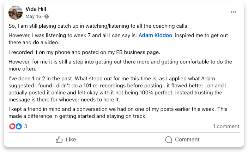Open the Adam Kiddoo mention link
Screen dimensions: 248x153
155,35
